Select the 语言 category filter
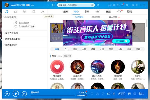 (75, 49)
